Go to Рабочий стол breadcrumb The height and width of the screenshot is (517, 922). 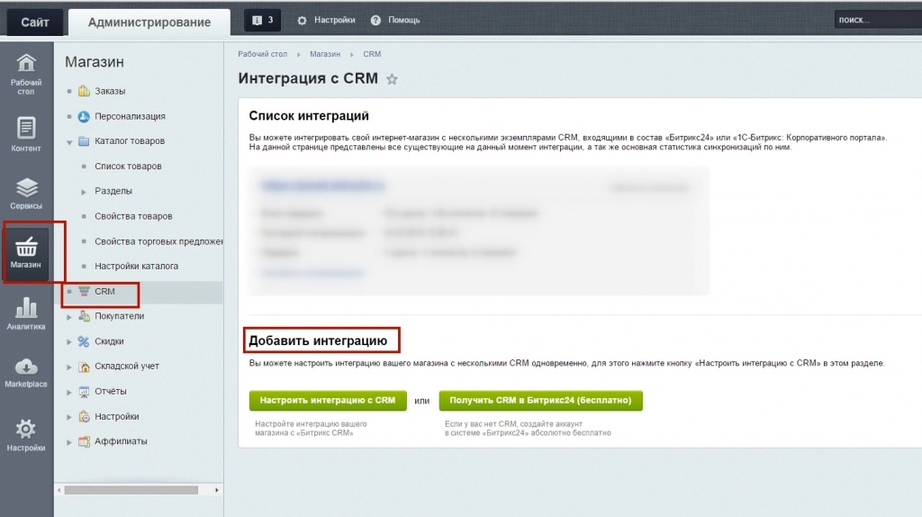click(x=262, y=54)
